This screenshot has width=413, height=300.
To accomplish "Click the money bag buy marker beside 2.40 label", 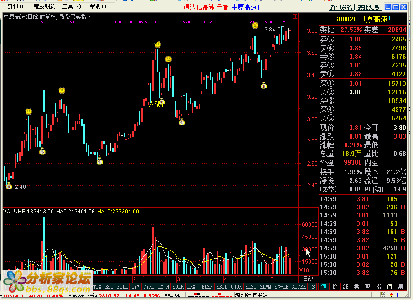I will (x=9, y=186).
